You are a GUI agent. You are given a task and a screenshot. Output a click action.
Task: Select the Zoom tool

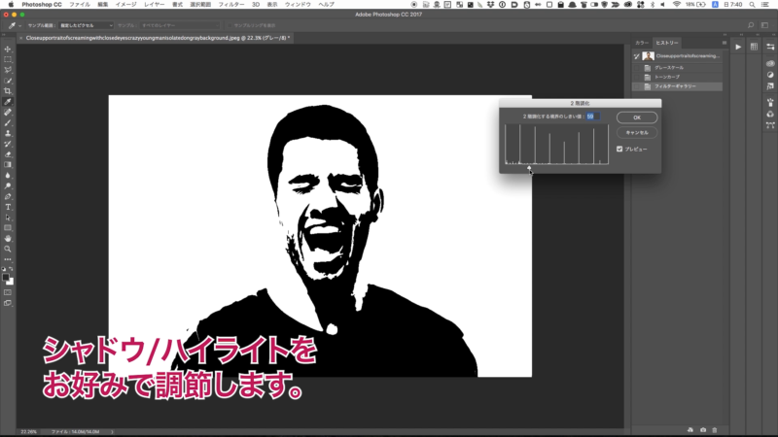coord(8,250)
